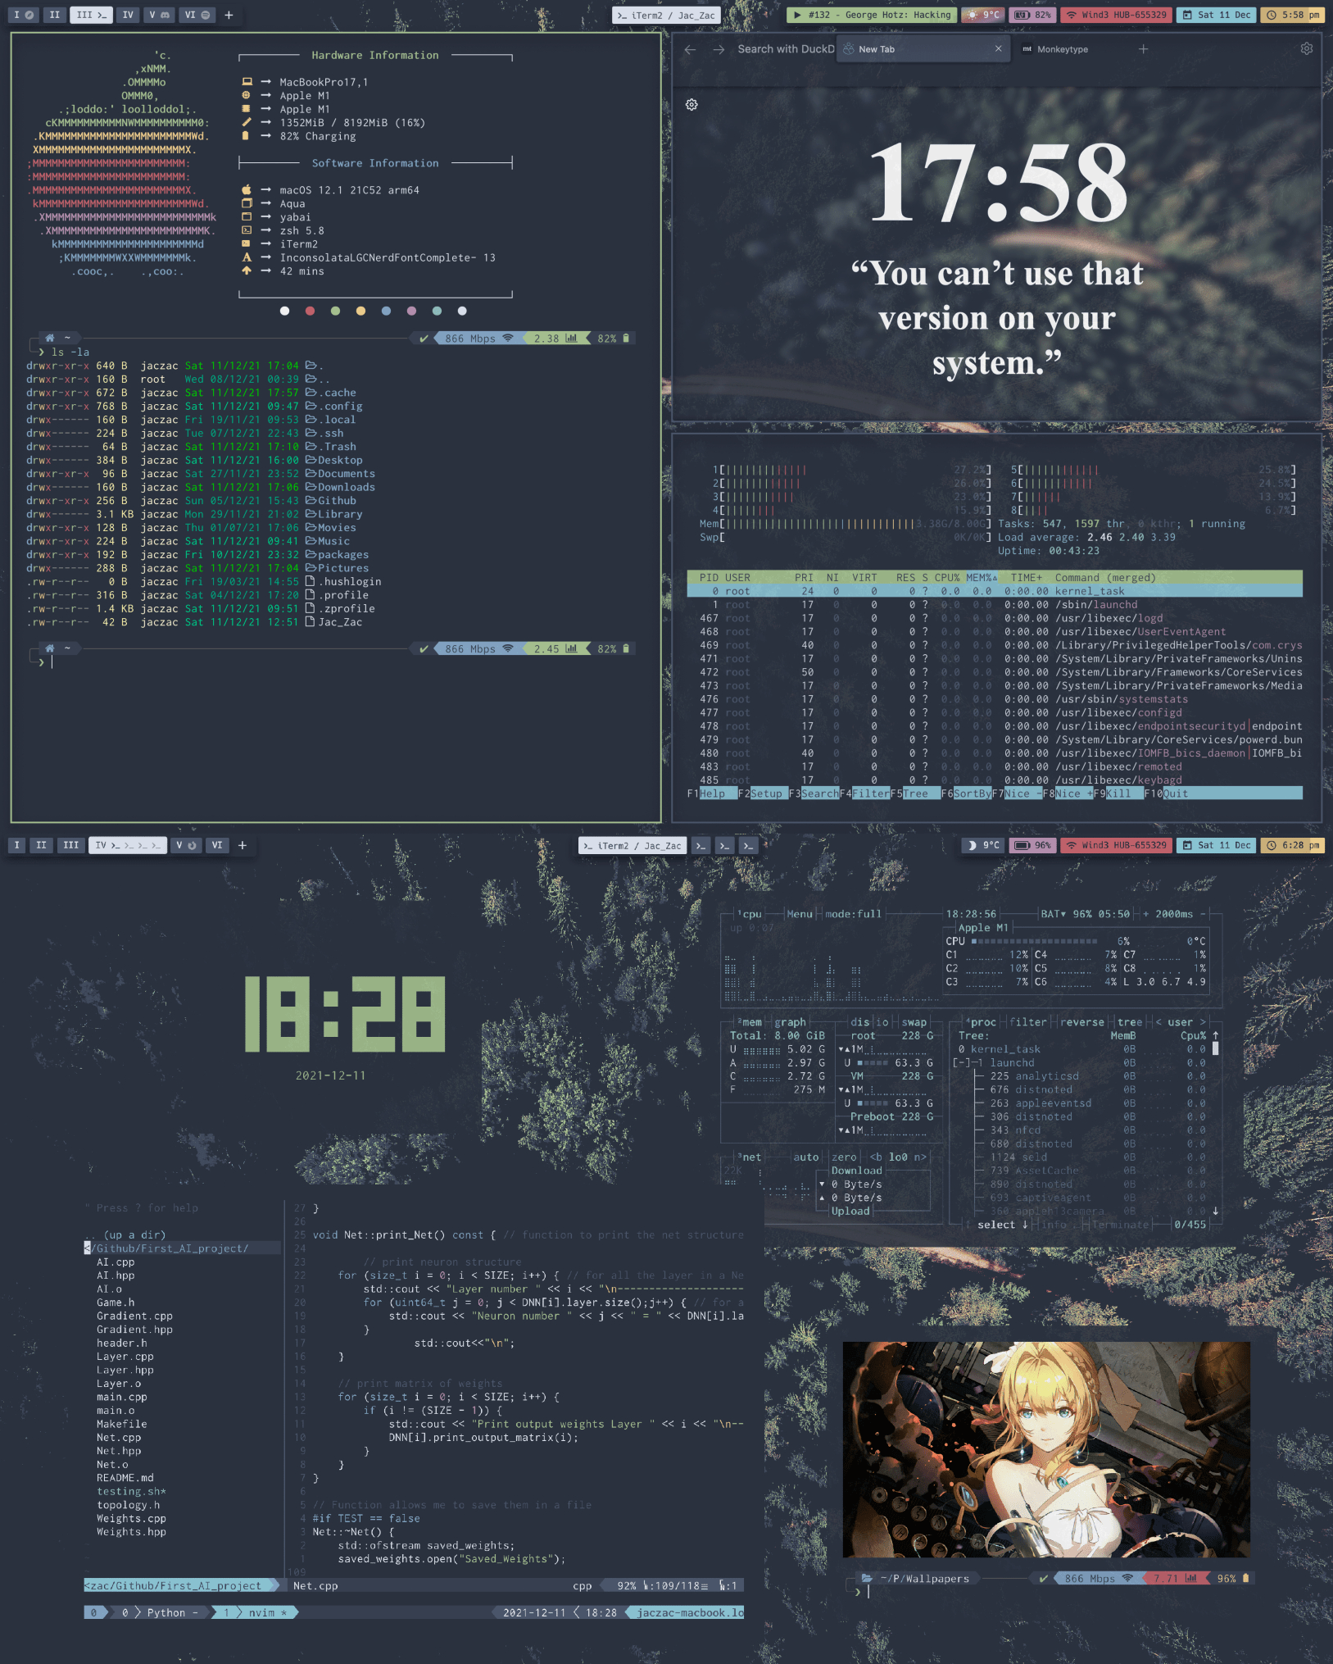Click right arrow after user sort field
This screenshot has height=1664, width=1333.
1203,1022
